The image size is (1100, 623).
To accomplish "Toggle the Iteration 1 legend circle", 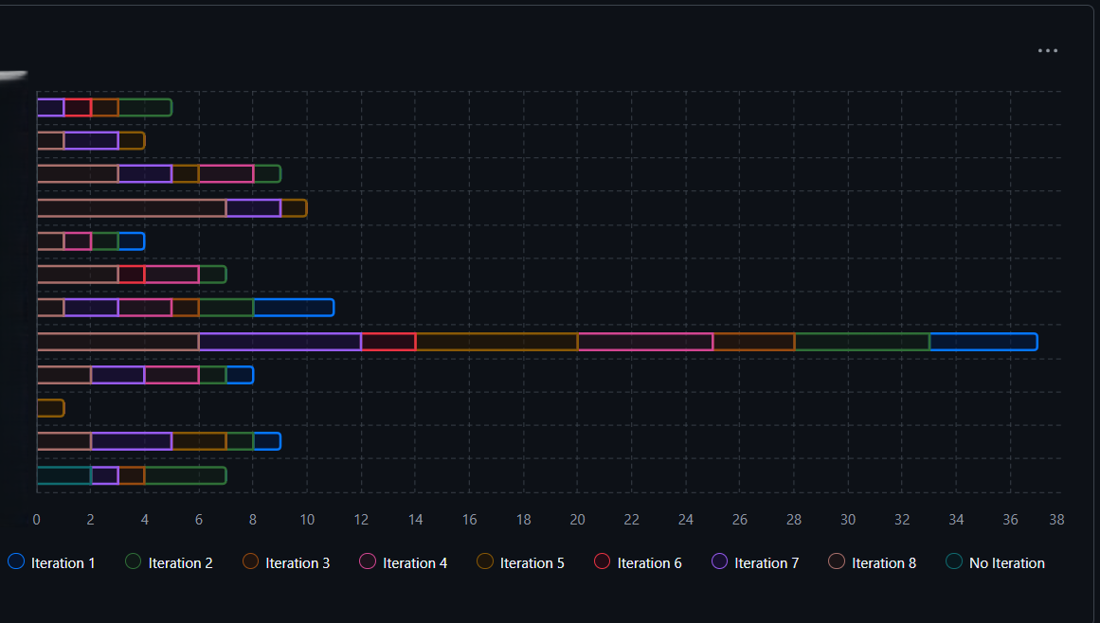I will (15, 561).
